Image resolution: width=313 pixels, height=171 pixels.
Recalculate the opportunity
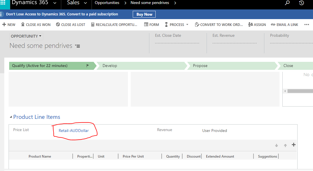pos(114,25)
